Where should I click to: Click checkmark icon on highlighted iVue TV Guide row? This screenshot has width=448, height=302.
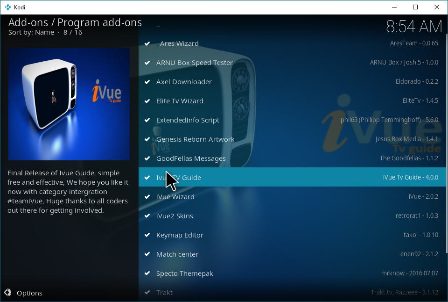[147, 178]
